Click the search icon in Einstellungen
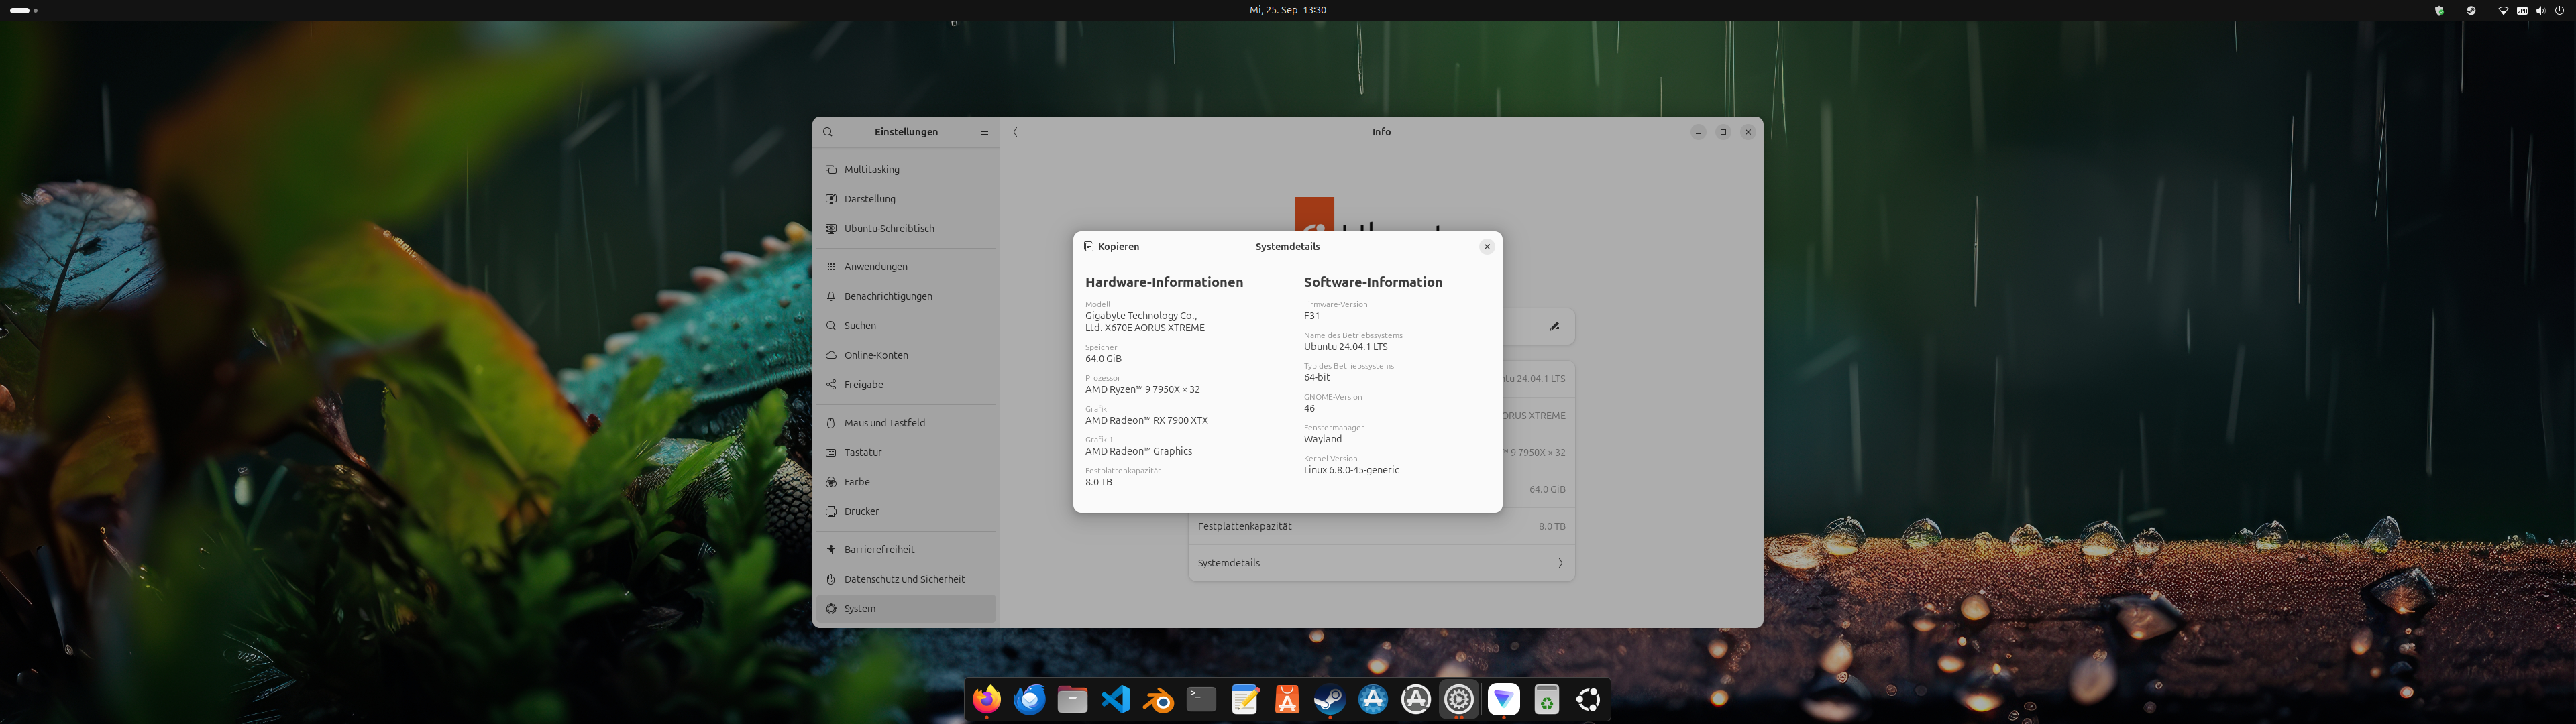The height and width of the screenshot is (724, 2576). (827, 132)
